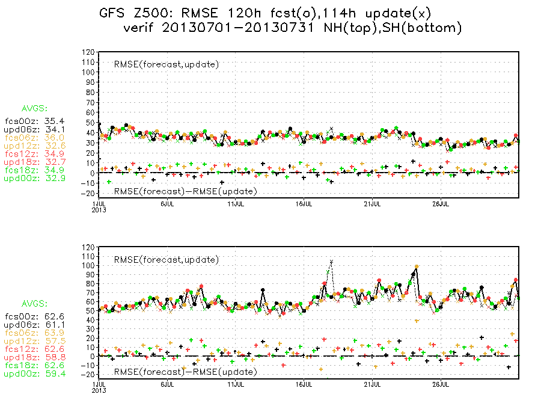Click the '120' y-axis label of top chart

[88, 52]
